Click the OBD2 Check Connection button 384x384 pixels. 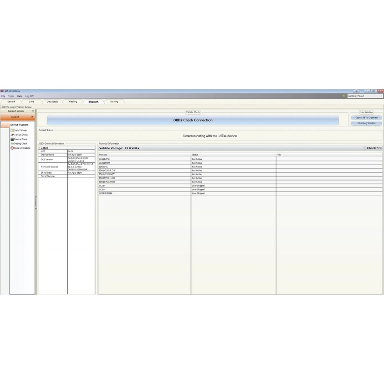click(x=192, y=120)
